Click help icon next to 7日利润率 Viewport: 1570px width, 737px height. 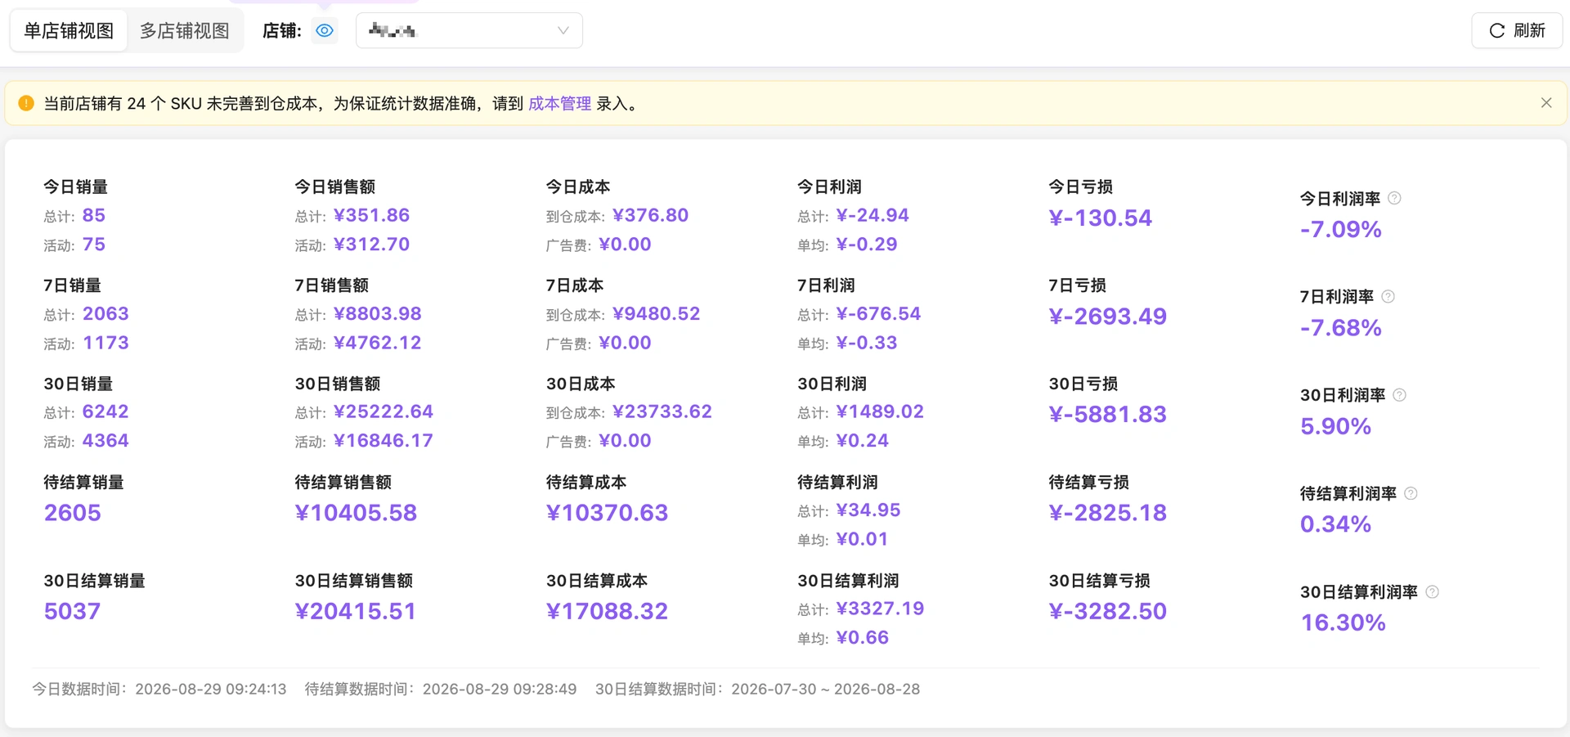coord(1388,296)
